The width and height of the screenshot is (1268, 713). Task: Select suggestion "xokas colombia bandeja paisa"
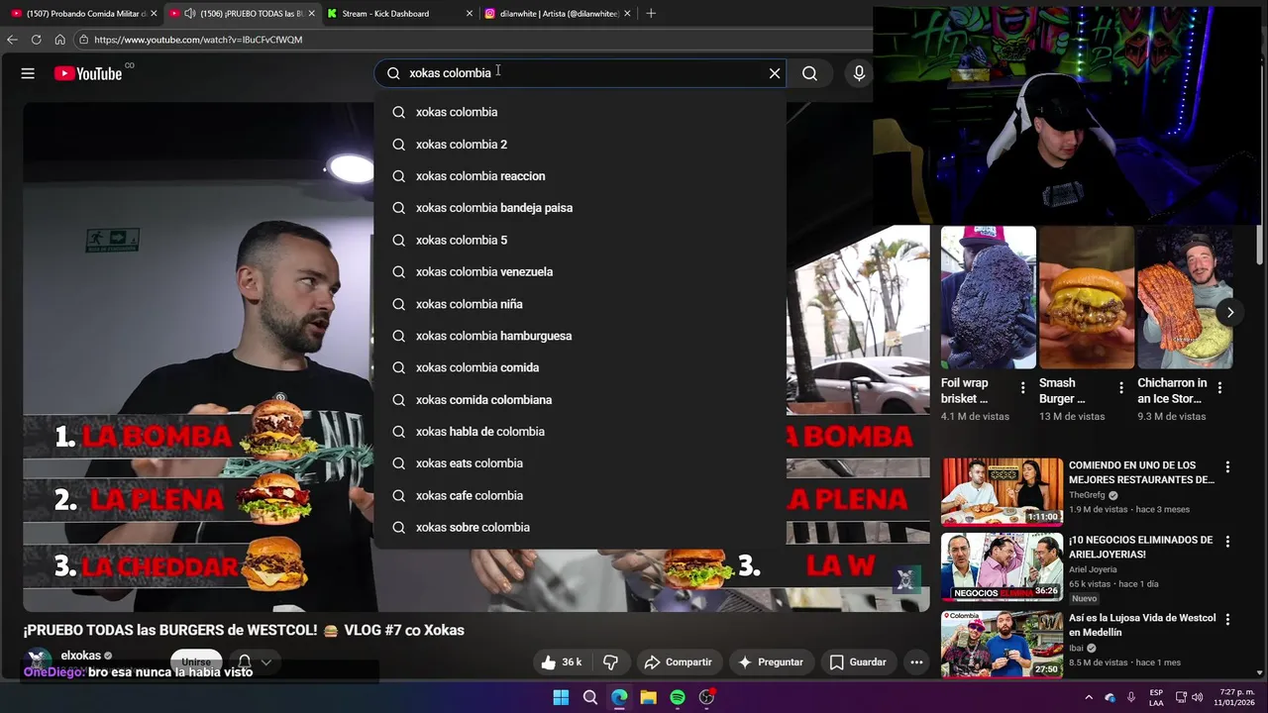coord(580,208)
